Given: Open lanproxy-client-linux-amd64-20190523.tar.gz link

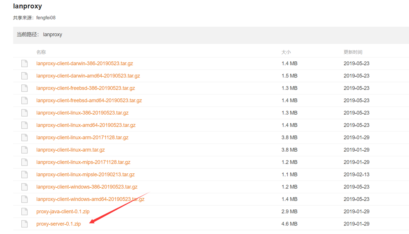Looking at the screenshot, I should [x=86, y=125].
